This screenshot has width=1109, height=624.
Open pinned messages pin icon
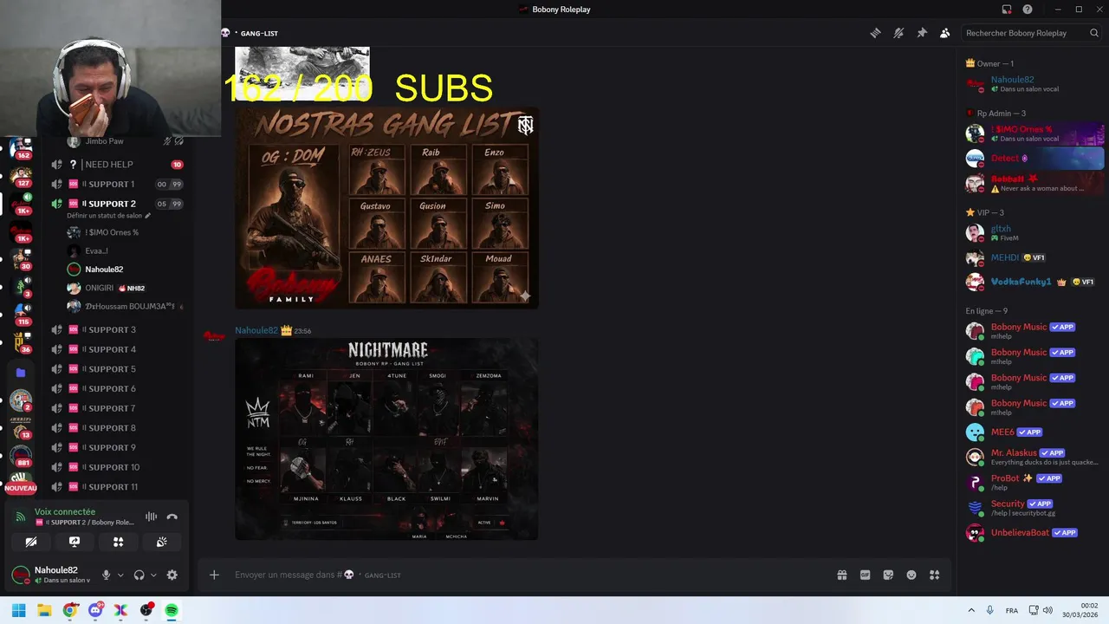pyautogui.click(x=922, y=33)
